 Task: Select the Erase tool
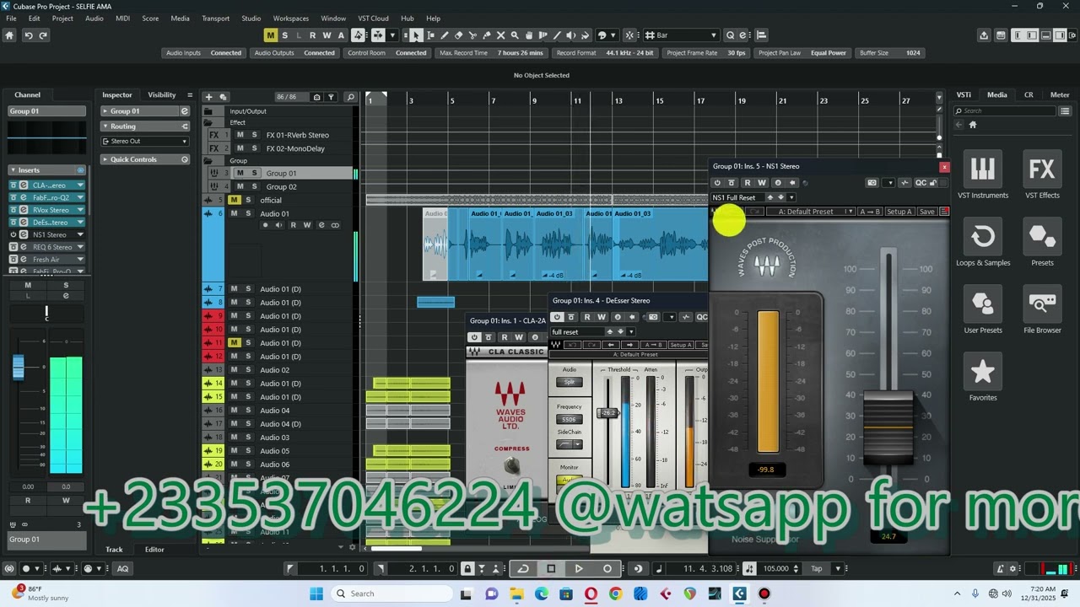click(458, 35)
